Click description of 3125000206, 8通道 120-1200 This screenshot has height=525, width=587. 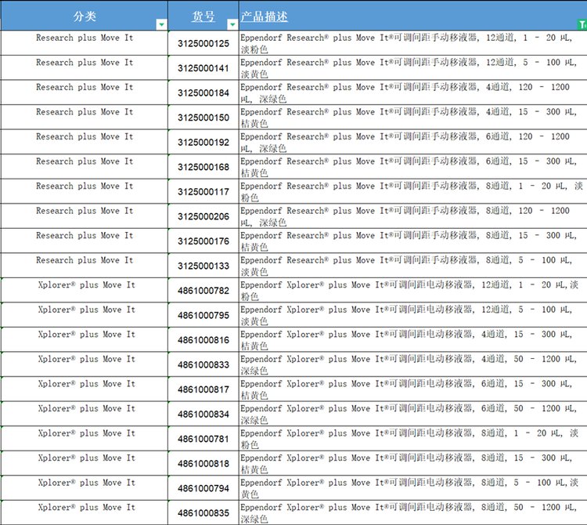tap(413, 216)
